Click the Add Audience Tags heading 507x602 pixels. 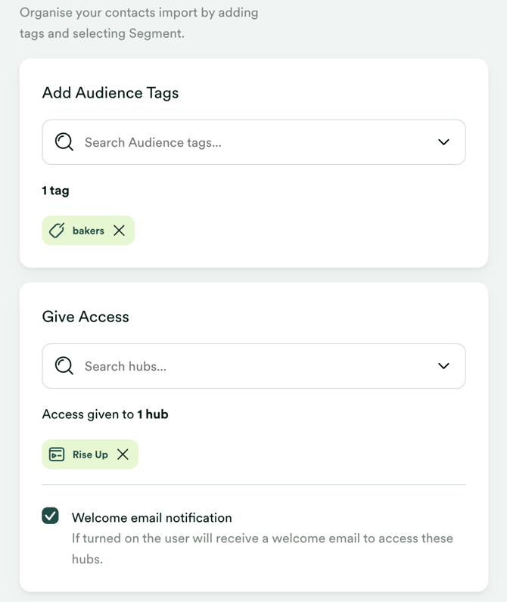pos(110,93)
